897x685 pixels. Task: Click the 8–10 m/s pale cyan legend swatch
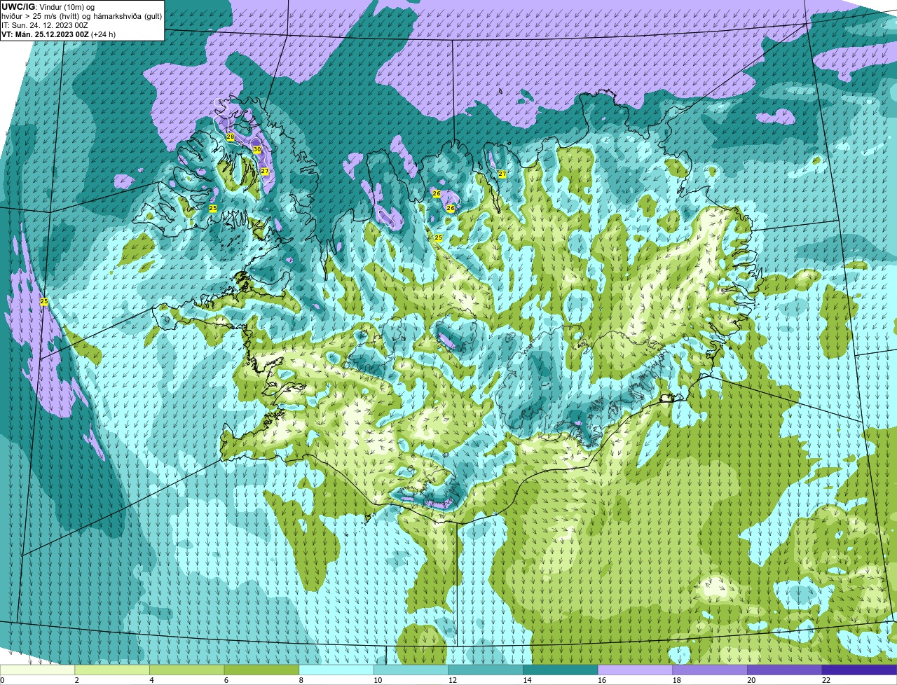tap(336, 670)
